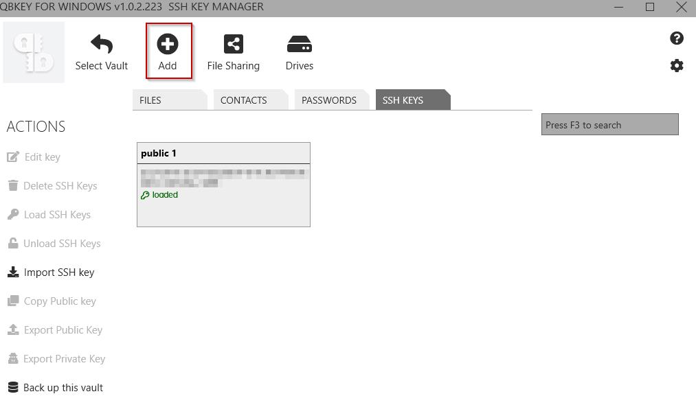696x418 pixels.
Task: Choose the 'Copy Public key' action
Action: (x=60, y=301)
